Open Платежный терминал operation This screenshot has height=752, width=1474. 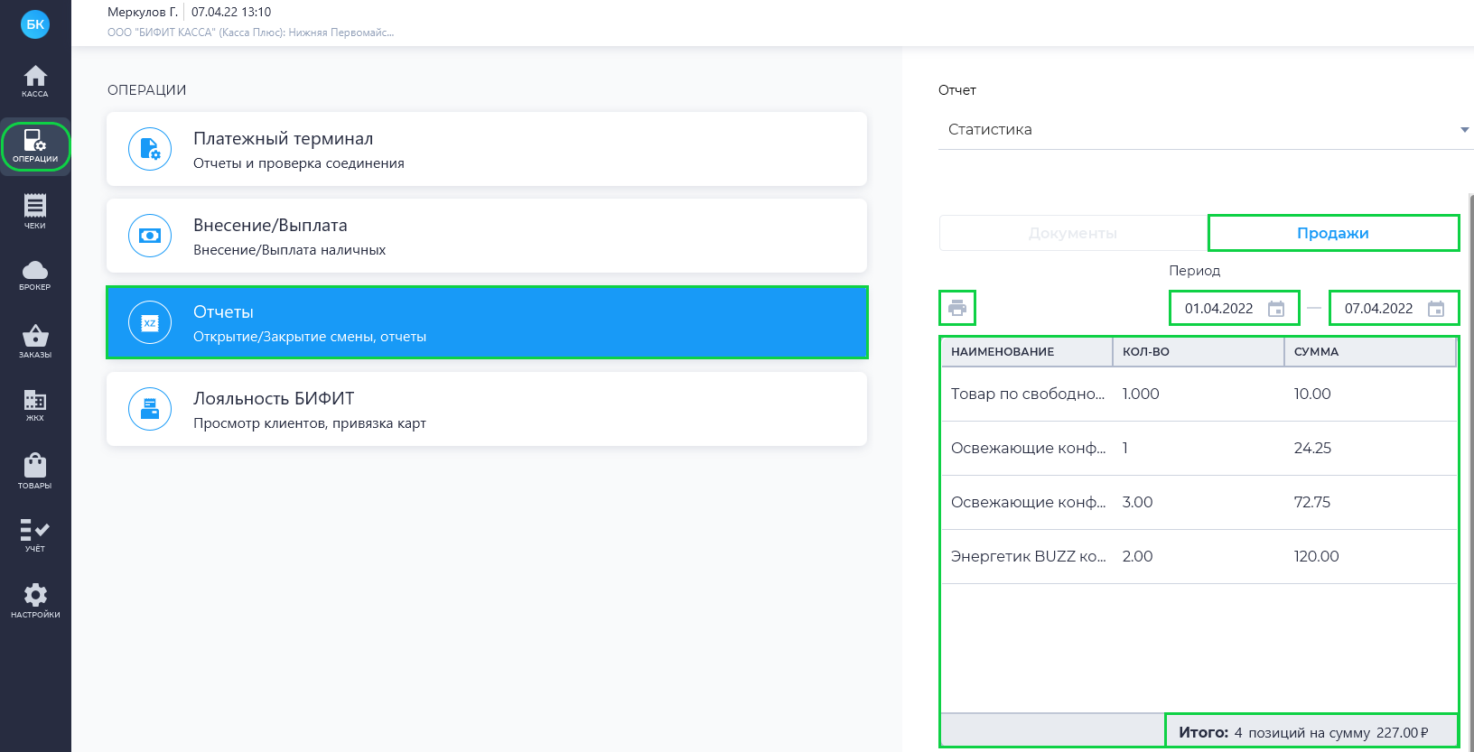click(487, 149)
